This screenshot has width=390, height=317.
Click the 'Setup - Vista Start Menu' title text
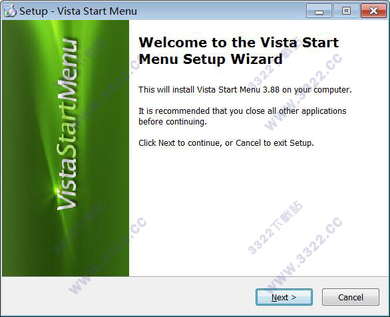pyautogui.click(x=78, y=11)
